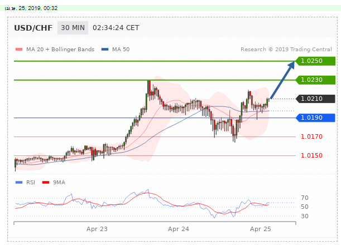Click the RSI 50 level label
Image resolution: width=341 pixels, height=245 pixels.
305,207
